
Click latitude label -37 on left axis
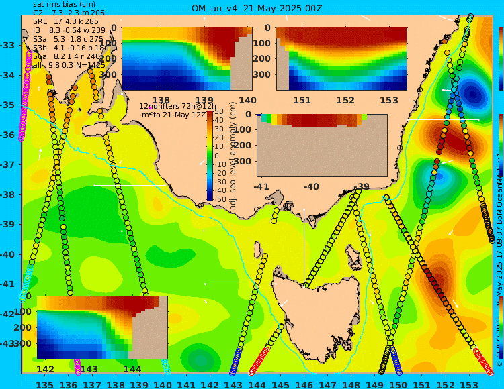pos(6,164)
